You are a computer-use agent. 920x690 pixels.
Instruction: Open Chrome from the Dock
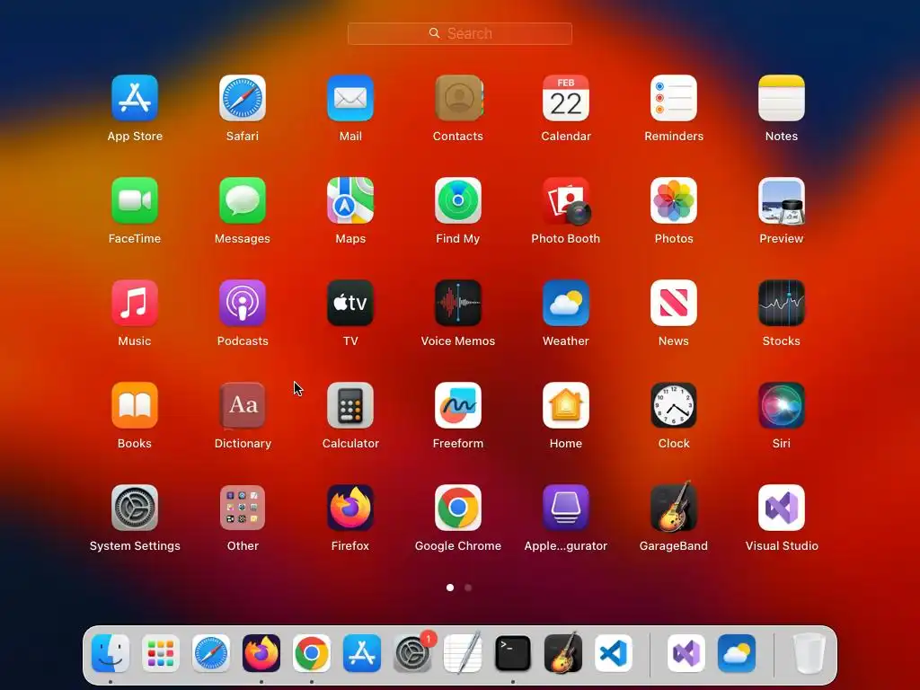click(x=312, y=653)
